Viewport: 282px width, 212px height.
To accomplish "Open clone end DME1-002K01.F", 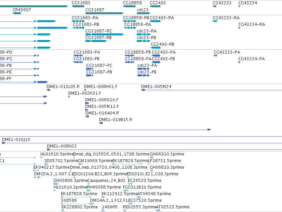I will pos(85,93).
